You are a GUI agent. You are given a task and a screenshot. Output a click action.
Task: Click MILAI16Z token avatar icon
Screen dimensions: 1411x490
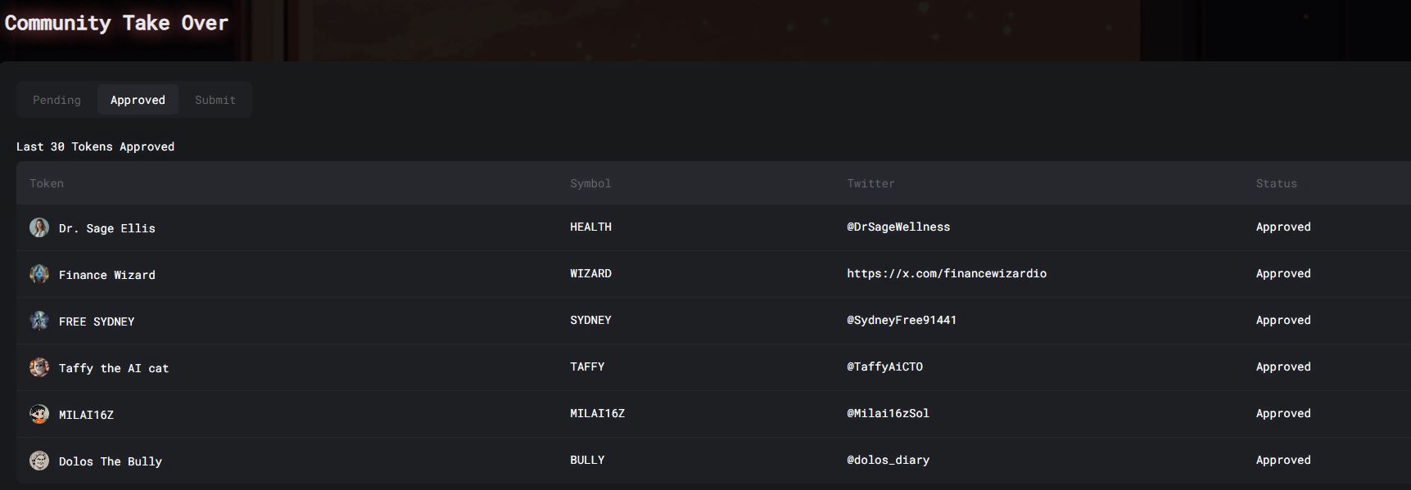(x=39, y=414)
